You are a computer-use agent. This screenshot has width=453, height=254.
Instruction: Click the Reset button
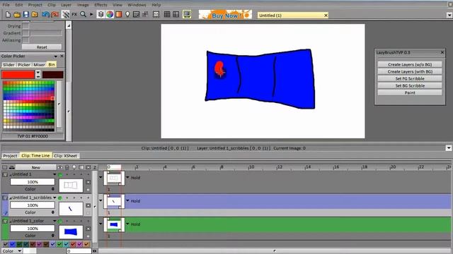(42, 47)
